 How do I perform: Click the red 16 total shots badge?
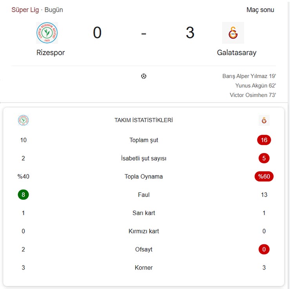click(x=264, y=140)
